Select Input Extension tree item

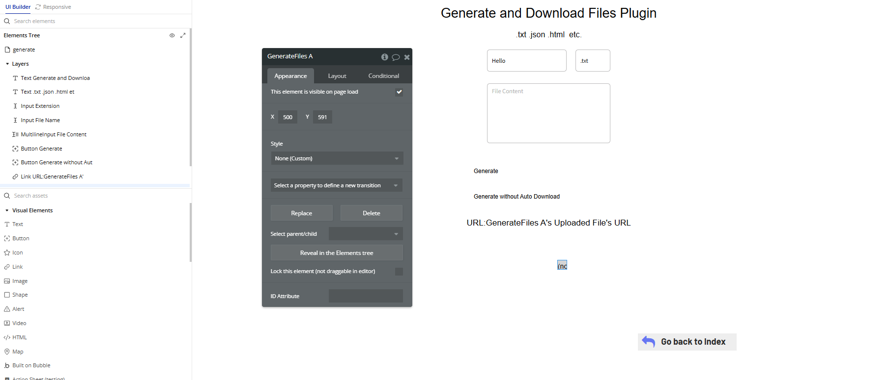[40, 106]
